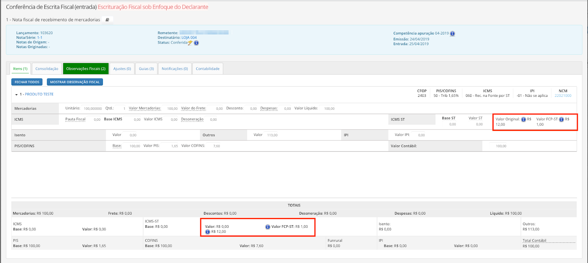Click the Despesas field
Viewport: 588px width, 263px height.
pos(285,109)
